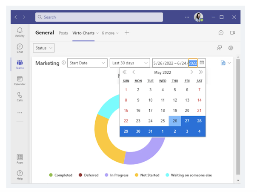Screen dimensions: 257x192
Task: Expand the Virto Charts tab chevron
Action: pos(97,33)
